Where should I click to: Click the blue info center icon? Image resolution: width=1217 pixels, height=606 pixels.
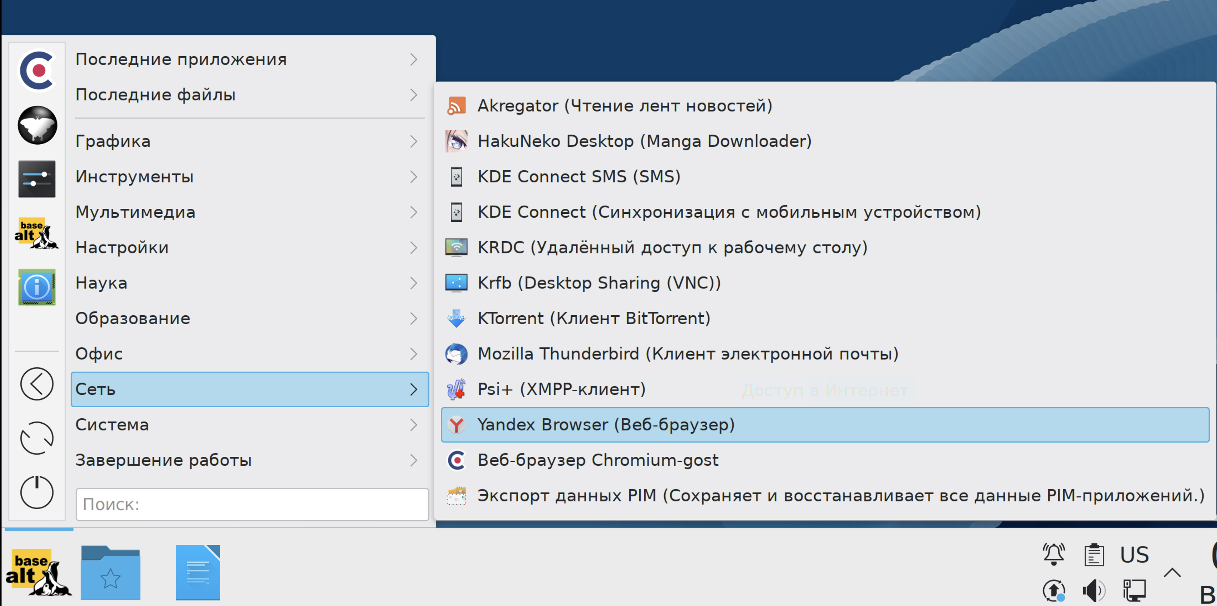click(37, 287)
